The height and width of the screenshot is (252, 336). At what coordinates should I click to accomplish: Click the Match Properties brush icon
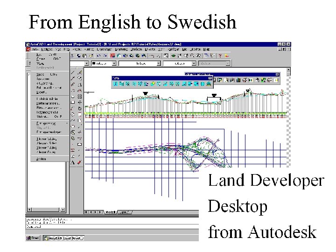coord(91,56)
